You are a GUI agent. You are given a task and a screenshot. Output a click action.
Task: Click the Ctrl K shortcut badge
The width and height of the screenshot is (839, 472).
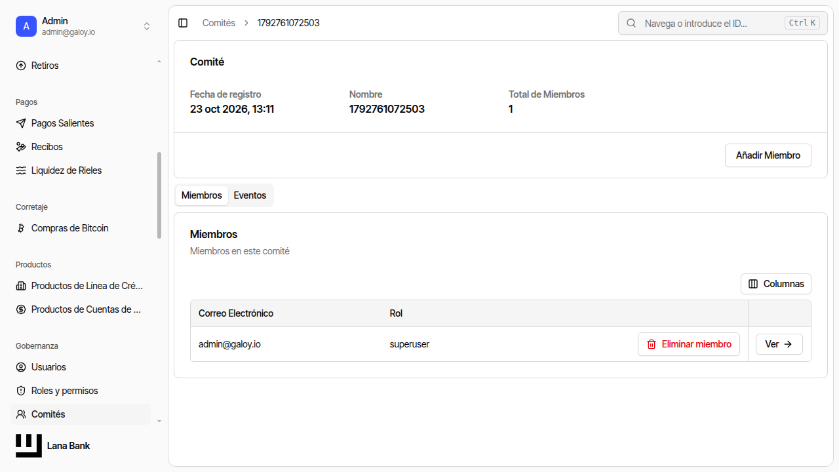tap(802, 23)
